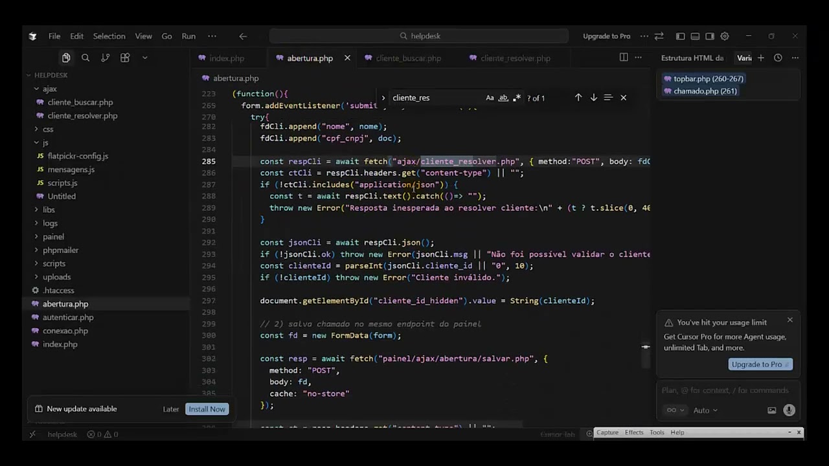Open the Edit menu
829x466 pixels.
pos(76,36)
